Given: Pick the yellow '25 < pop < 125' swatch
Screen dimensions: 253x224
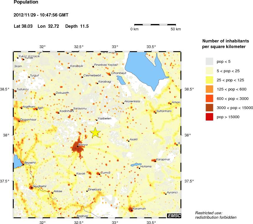Looking at the screenshot, I should [x=209, y=80].
